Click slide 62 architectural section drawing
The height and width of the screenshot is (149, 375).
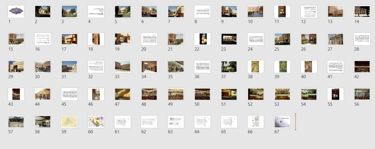pos(149,122)
